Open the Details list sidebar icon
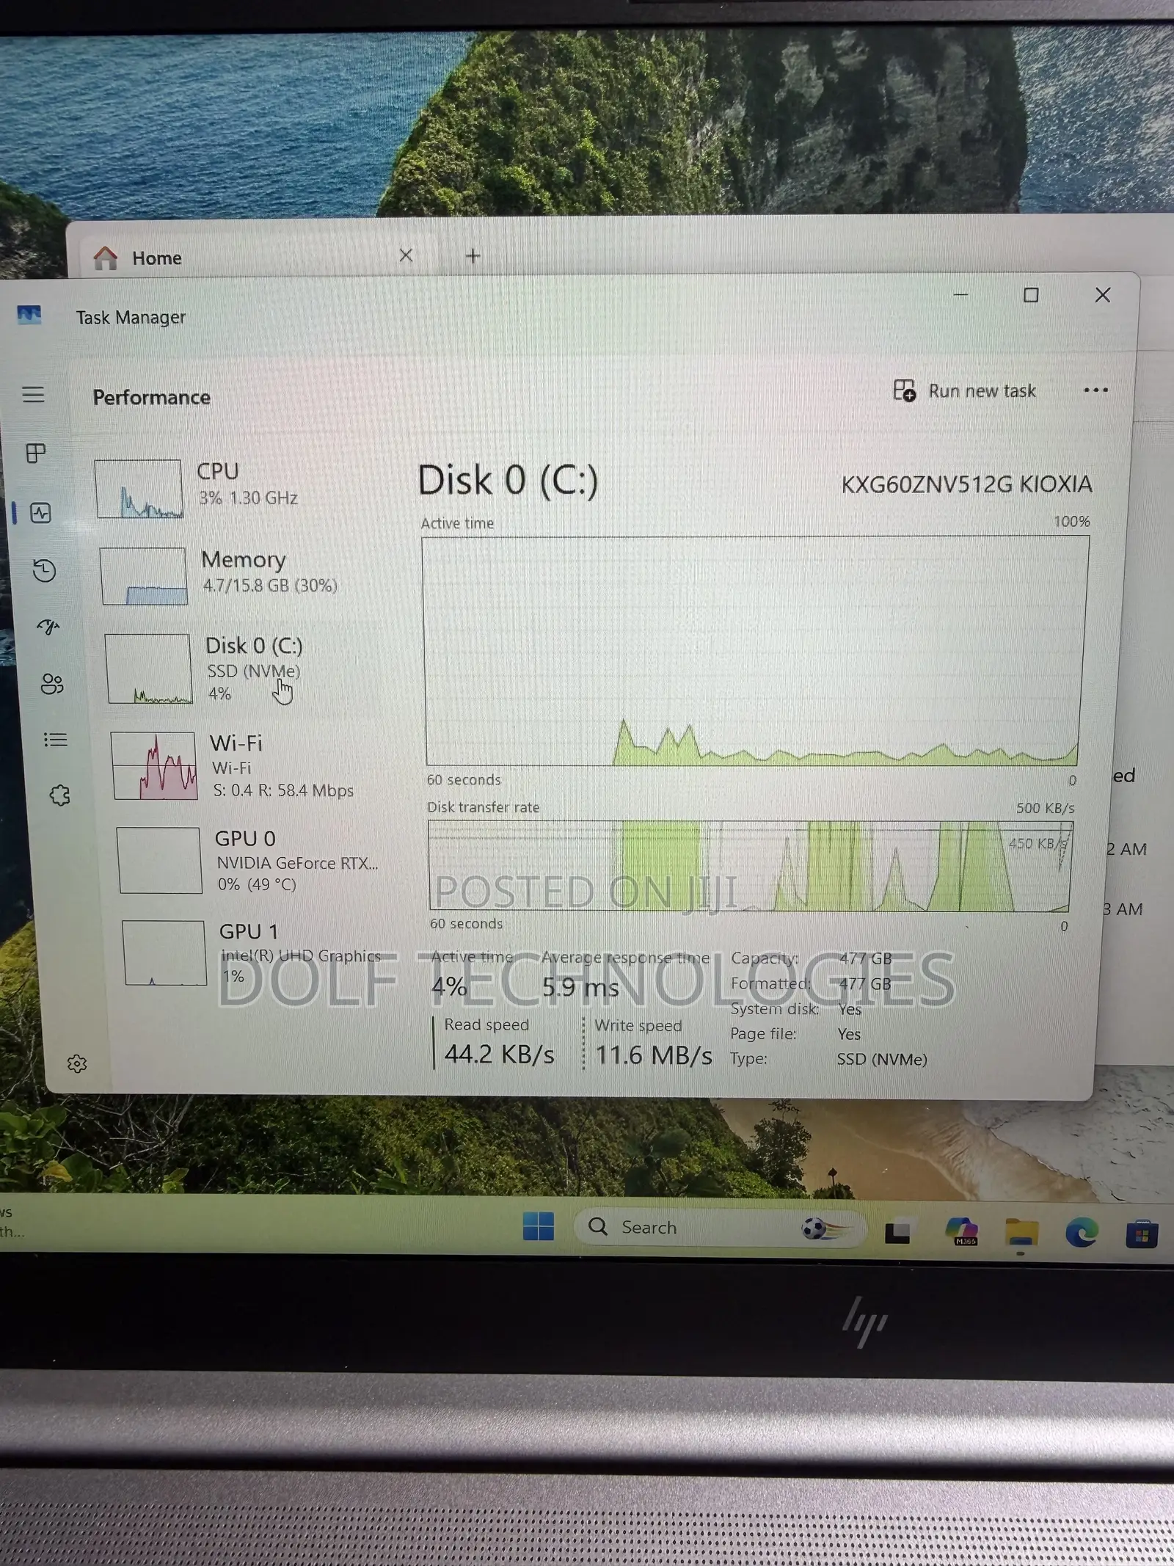 tap(56, 740)
